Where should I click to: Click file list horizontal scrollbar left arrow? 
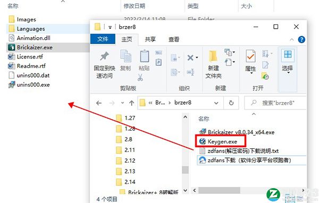click(195, 191)
